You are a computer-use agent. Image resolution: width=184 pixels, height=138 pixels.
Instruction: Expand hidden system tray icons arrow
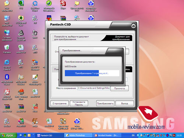(138, 135)
